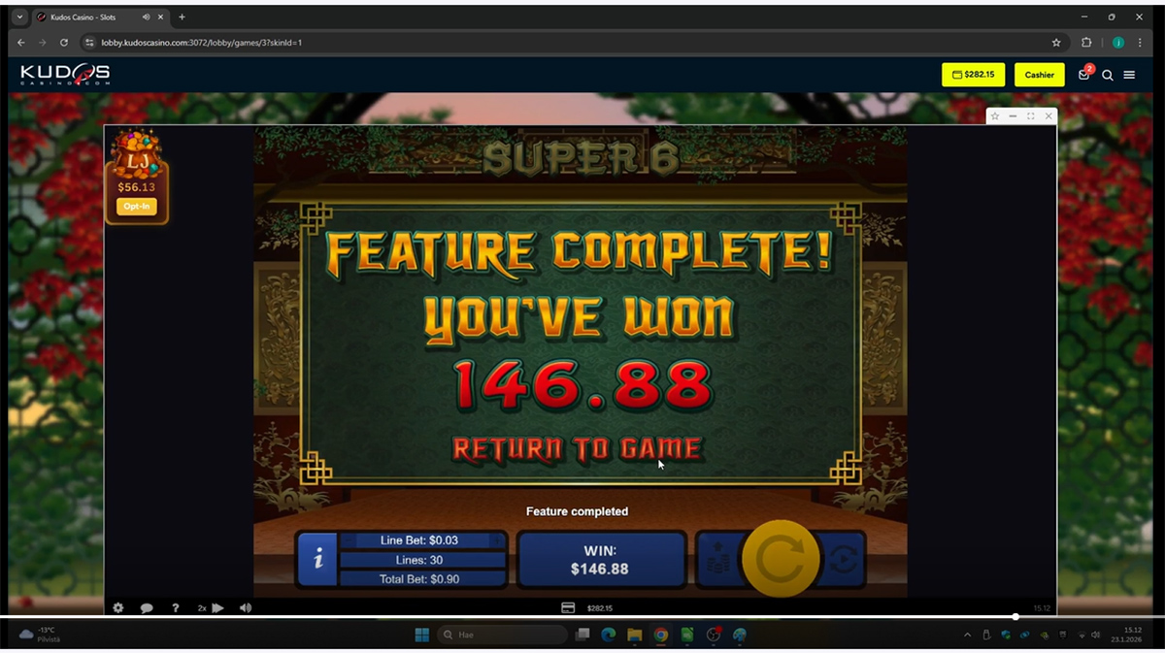Toggle the game sound speaker icon

pos(246,608)
